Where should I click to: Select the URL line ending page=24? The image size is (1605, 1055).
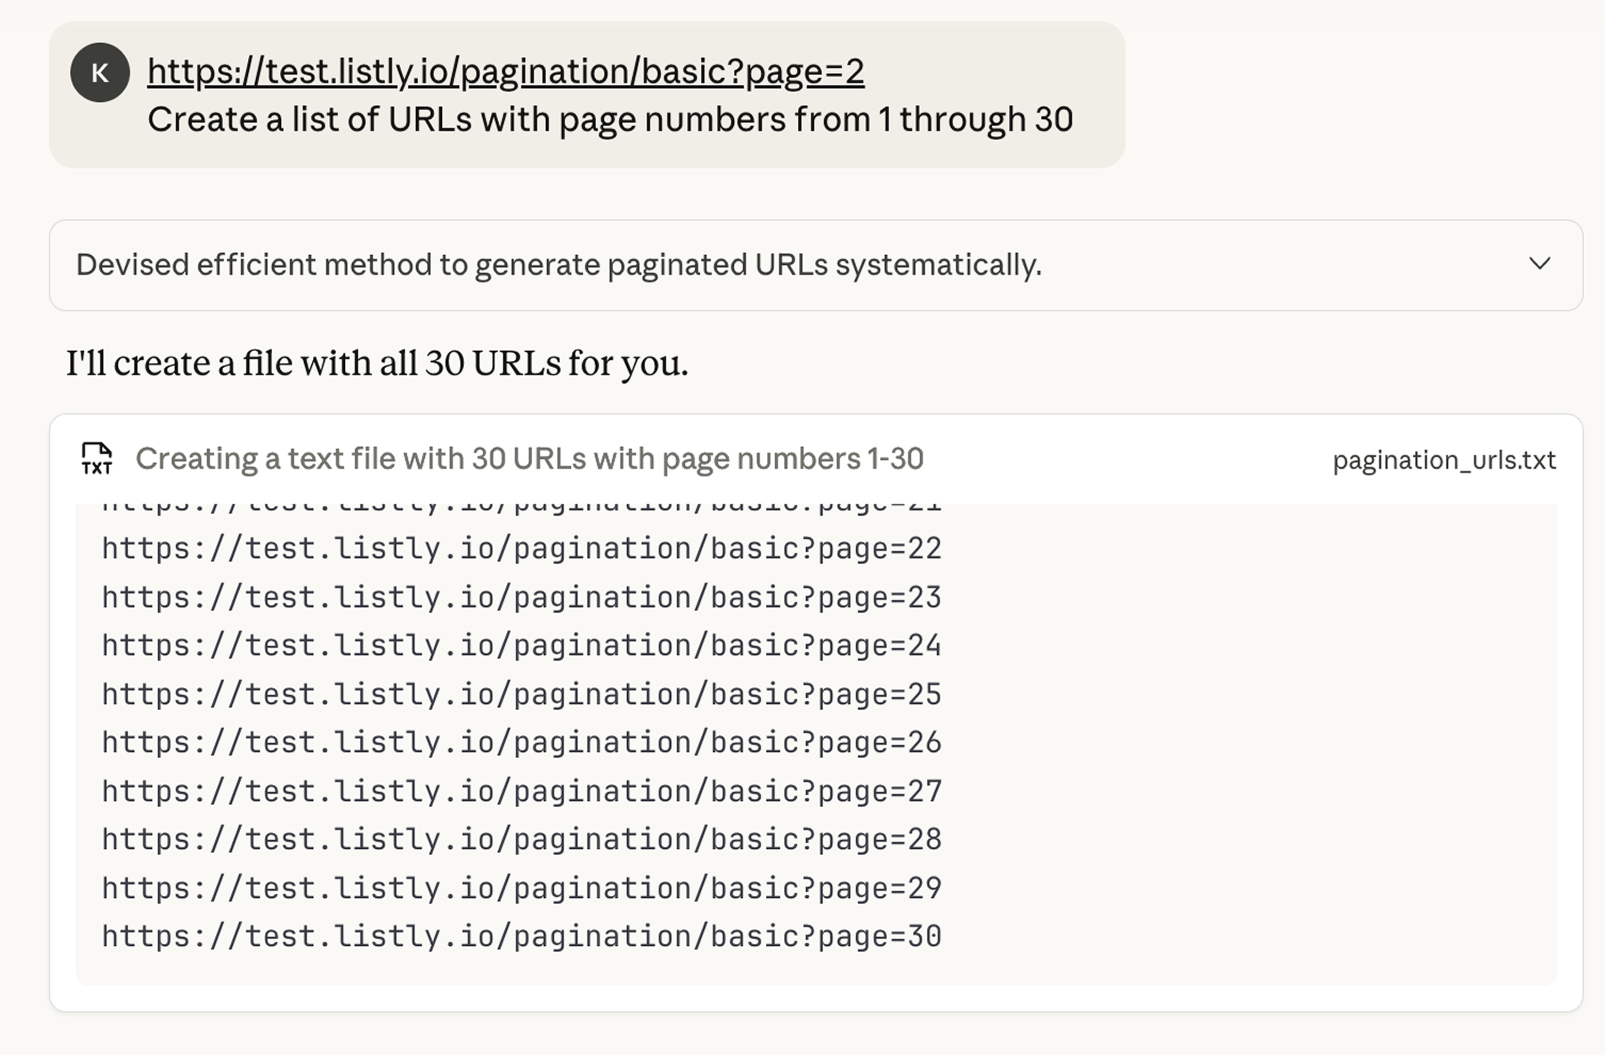(521, 646)
